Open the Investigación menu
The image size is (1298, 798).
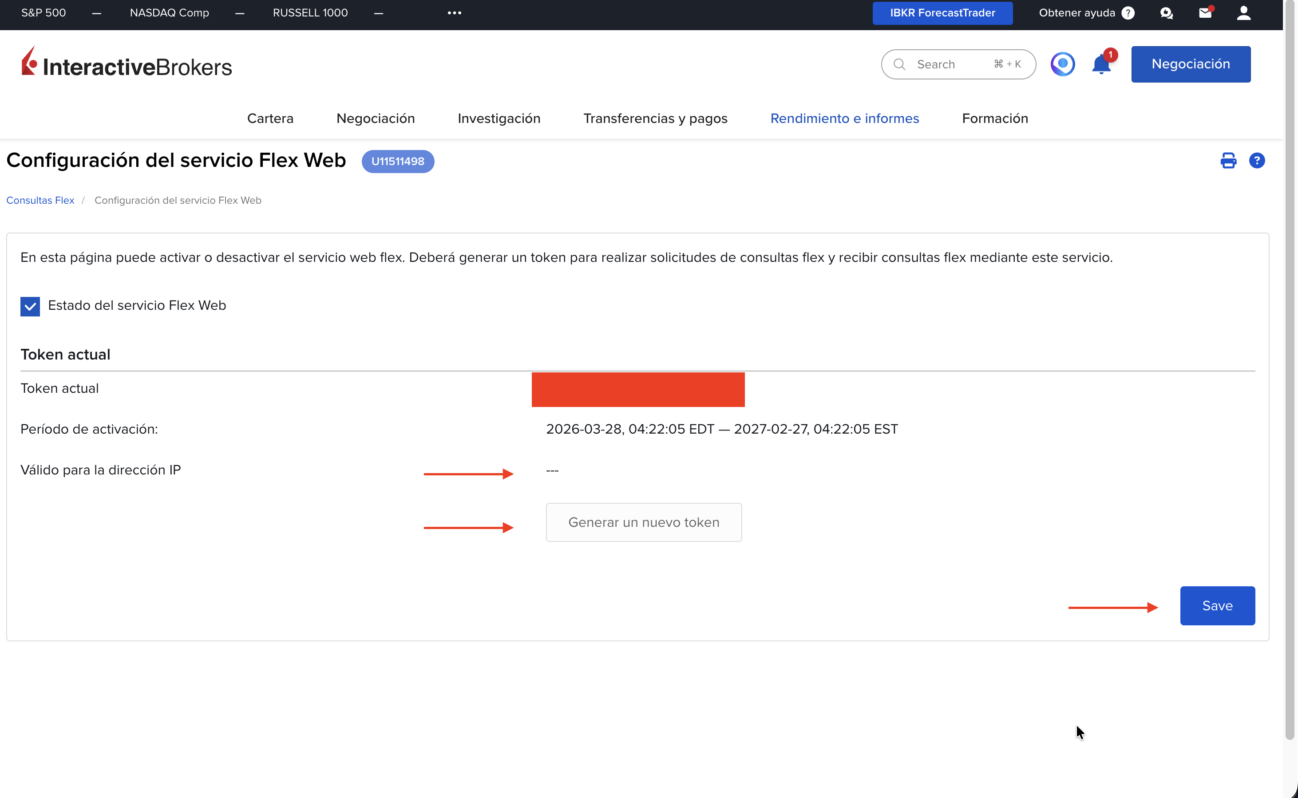pos(499,118)
